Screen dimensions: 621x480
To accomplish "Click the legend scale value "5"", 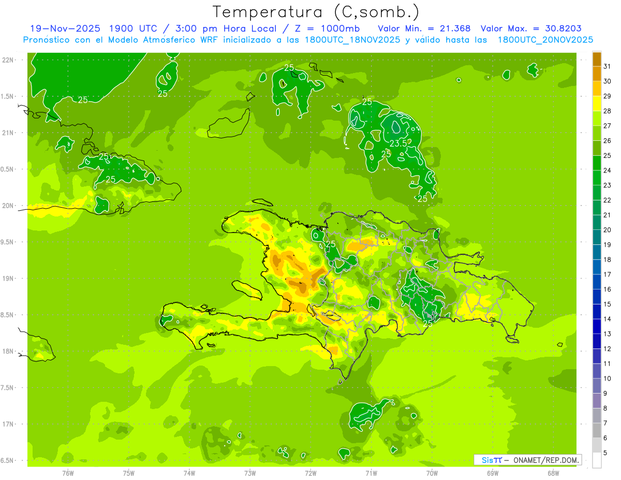I will [x=605, y=453].
